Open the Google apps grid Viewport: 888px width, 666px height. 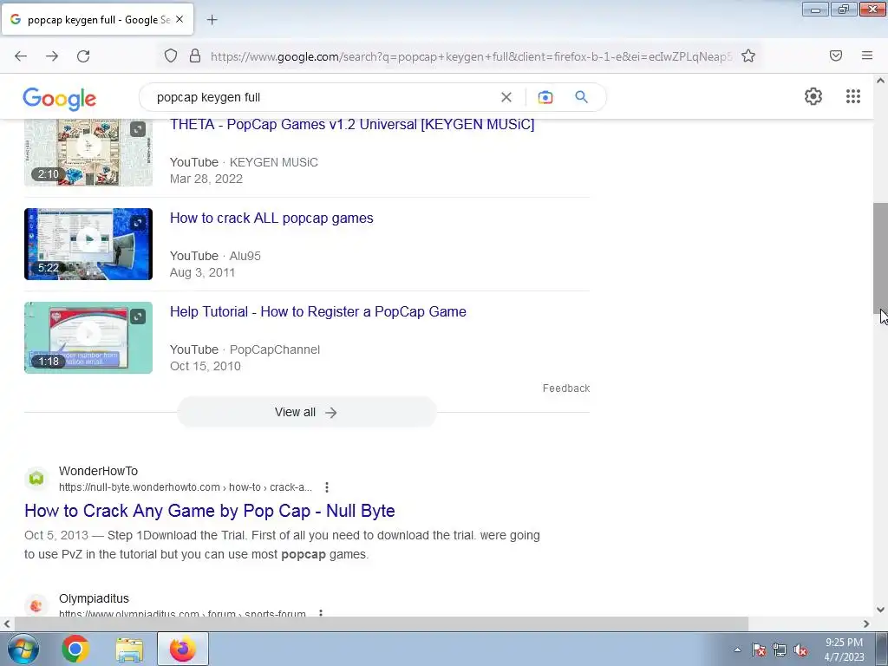pyautogui.click(x=853, y=96)
